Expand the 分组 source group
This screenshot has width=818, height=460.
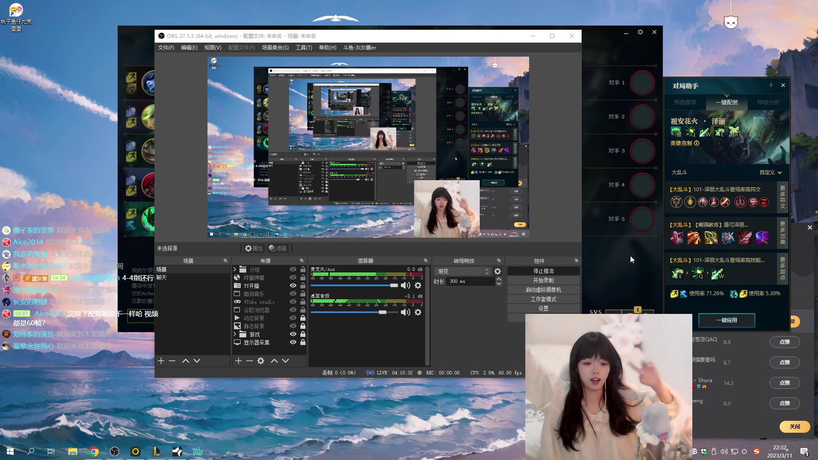[235, 270]
